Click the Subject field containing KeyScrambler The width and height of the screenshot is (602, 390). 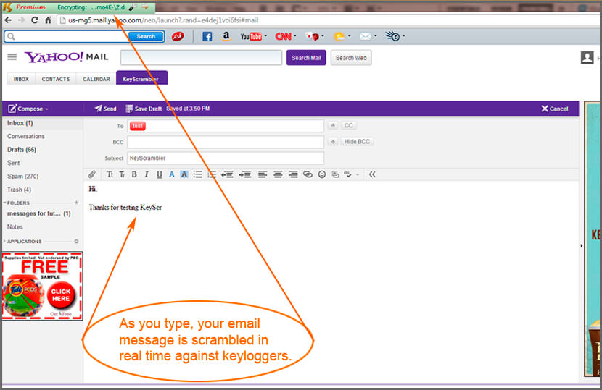pos(226,158)
